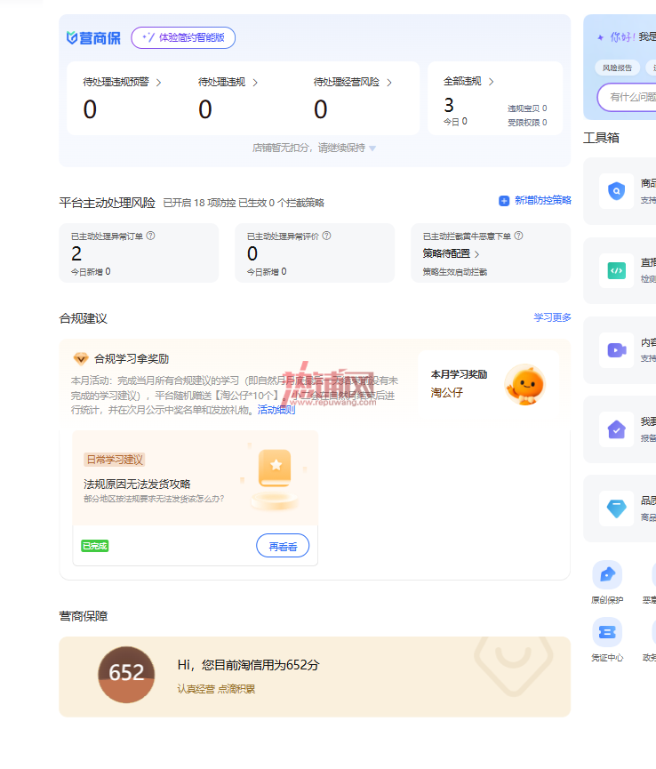Open the 活动细则 link
Image resolution: width=656 pixels, height=769 pixels.
coord(276,410)
